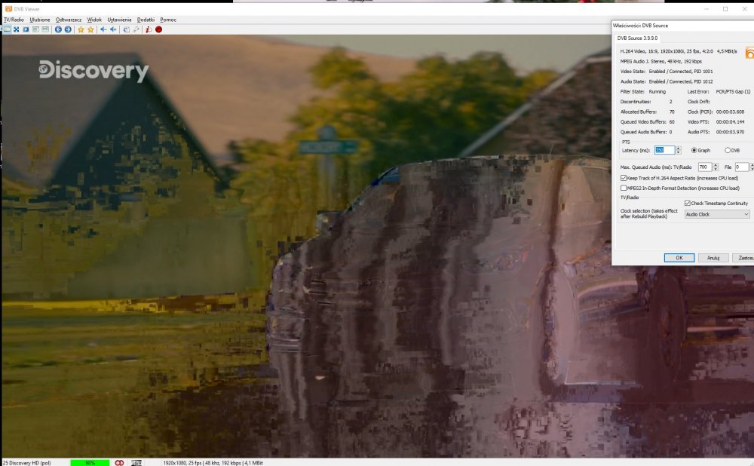Start recording with the red circle button

click(x=158, y=29)
